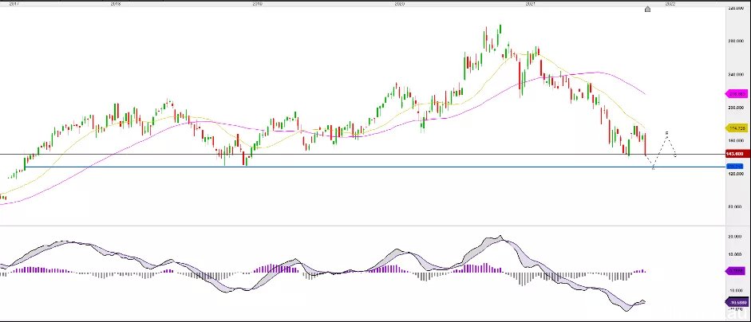Click the 240.000 price scale label
This screenshot has height=322, width=751.
tap(736, 74)
